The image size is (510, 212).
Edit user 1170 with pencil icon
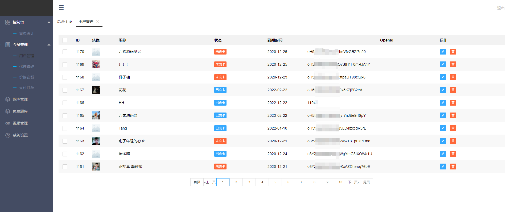tap(443, 52)
